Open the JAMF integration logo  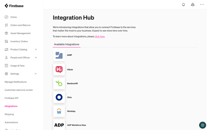point(59,55)
